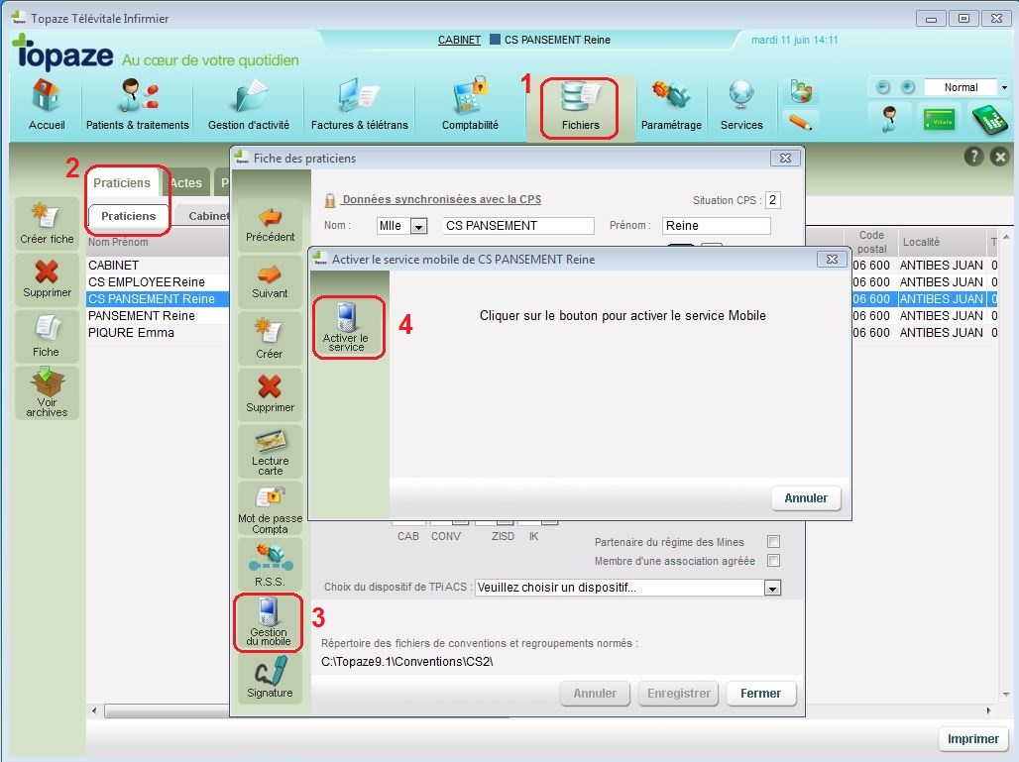Click the round X close icon beside help

point(1000,157)
